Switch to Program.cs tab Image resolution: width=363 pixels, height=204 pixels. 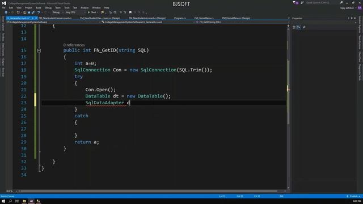[180, 18]
